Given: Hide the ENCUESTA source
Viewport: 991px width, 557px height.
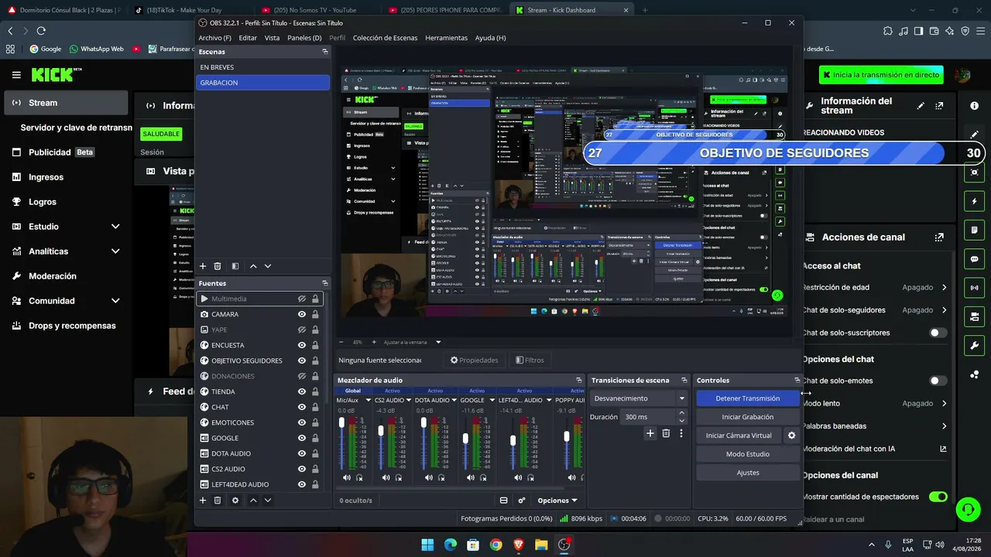Looking at the screenshot, I should pos(302,345).
